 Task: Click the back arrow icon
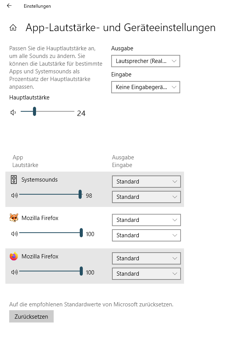pos(9,6)
